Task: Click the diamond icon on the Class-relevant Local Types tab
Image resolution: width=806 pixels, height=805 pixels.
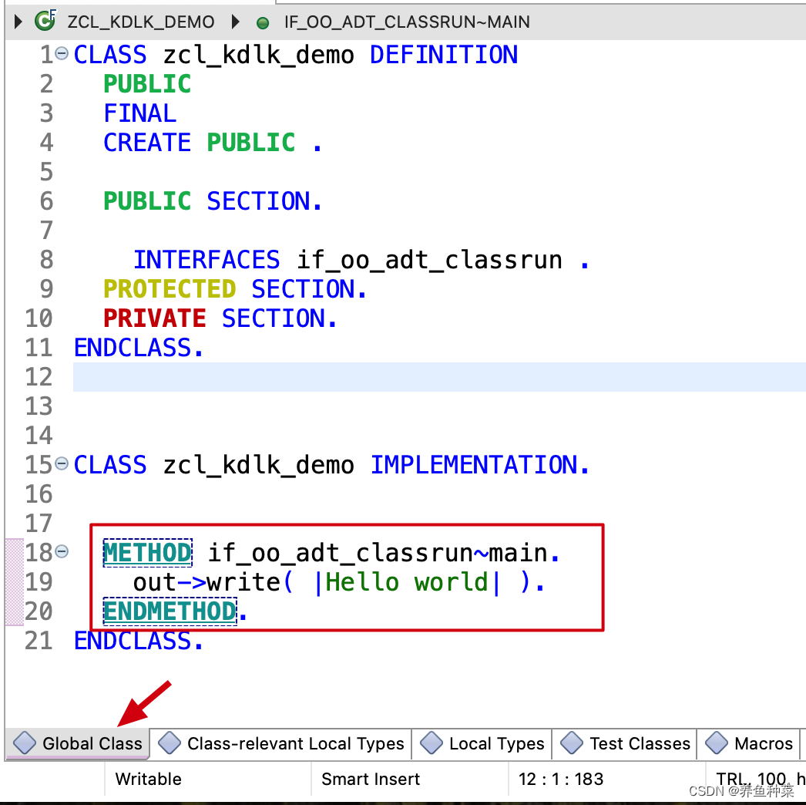Action: pyautogui.click(x=169, y=743)
